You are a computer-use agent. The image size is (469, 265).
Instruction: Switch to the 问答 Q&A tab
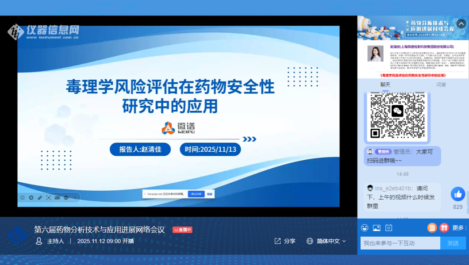(441, 84)
